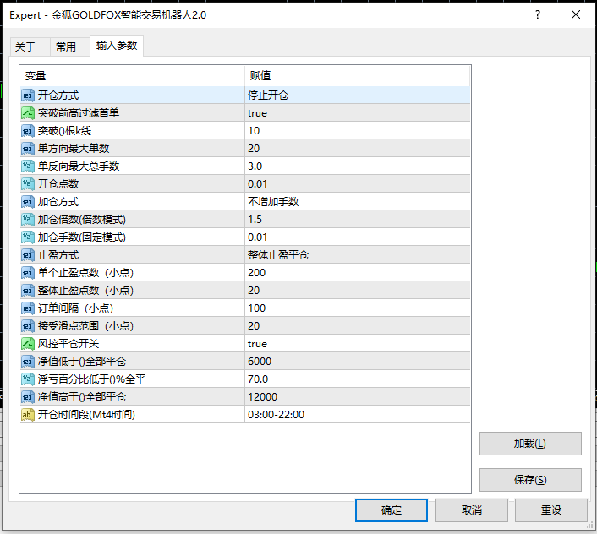597x534 pixels.
Task: Select the 输入参数 tab
Action: [117, 46]
